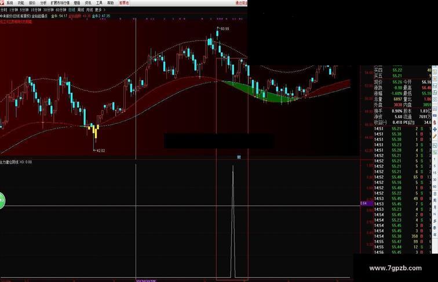Open the 资讯 menu
This screenshot has width=438, height=282.
tap(88, 3)
